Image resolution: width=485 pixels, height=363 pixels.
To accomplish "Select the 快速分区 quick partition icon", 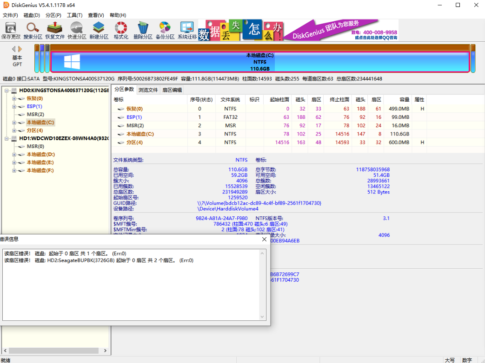I will point(77,30).
